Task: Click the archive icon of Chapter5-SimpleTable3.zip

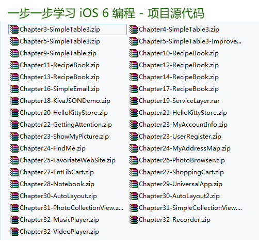Action: pos(14,41)
